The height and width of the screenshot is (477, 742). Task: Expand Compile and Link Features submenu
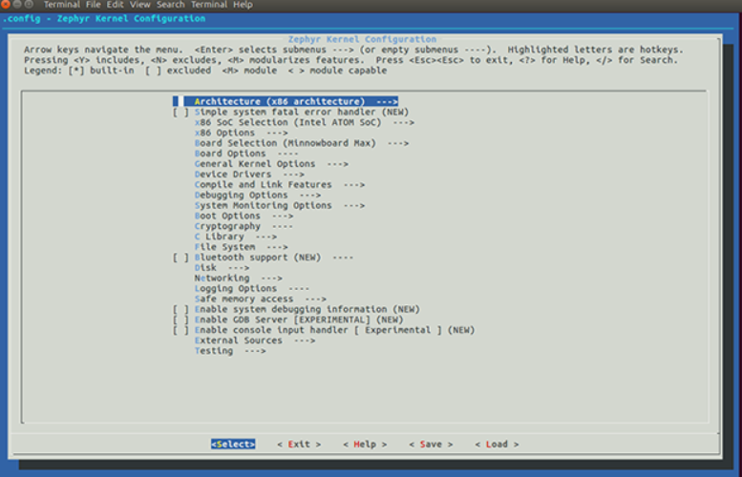(279, 185)
